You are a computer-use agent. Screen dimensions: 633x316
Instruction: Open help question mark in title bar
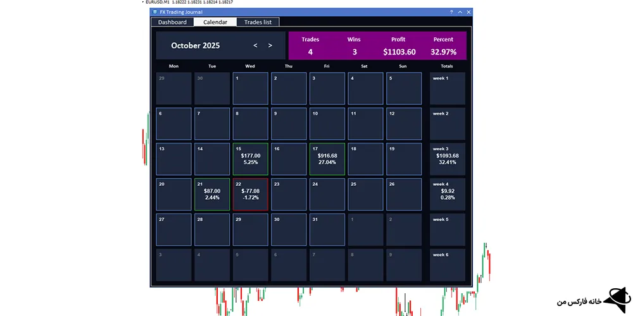(x=451, y=12)
